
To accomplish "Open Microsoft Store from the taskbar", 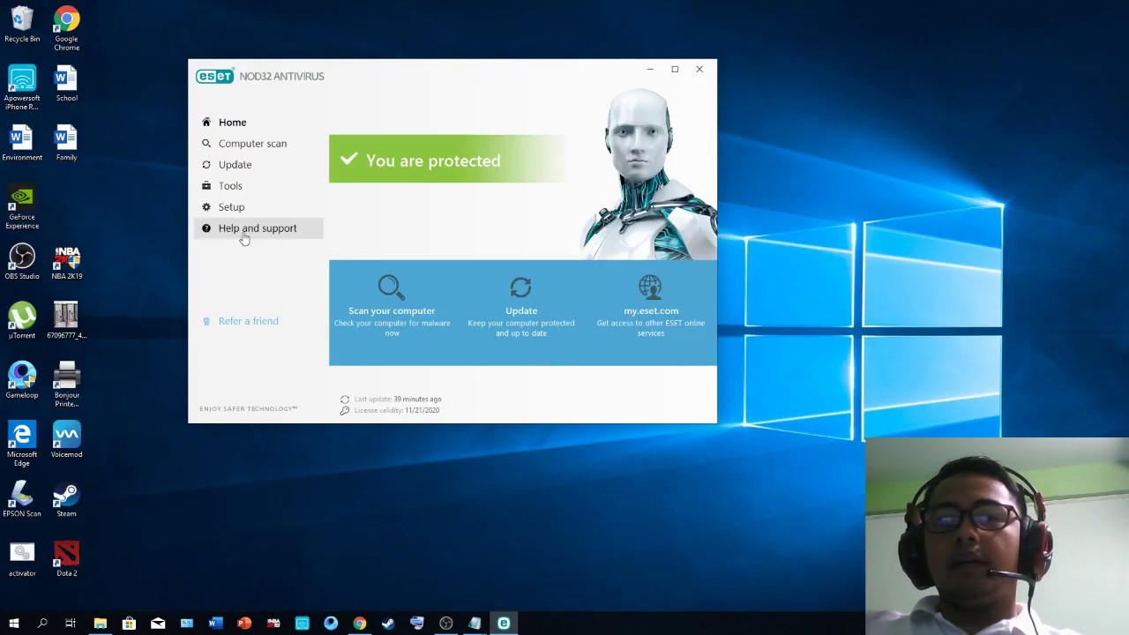I will click(x=129, y=624).
